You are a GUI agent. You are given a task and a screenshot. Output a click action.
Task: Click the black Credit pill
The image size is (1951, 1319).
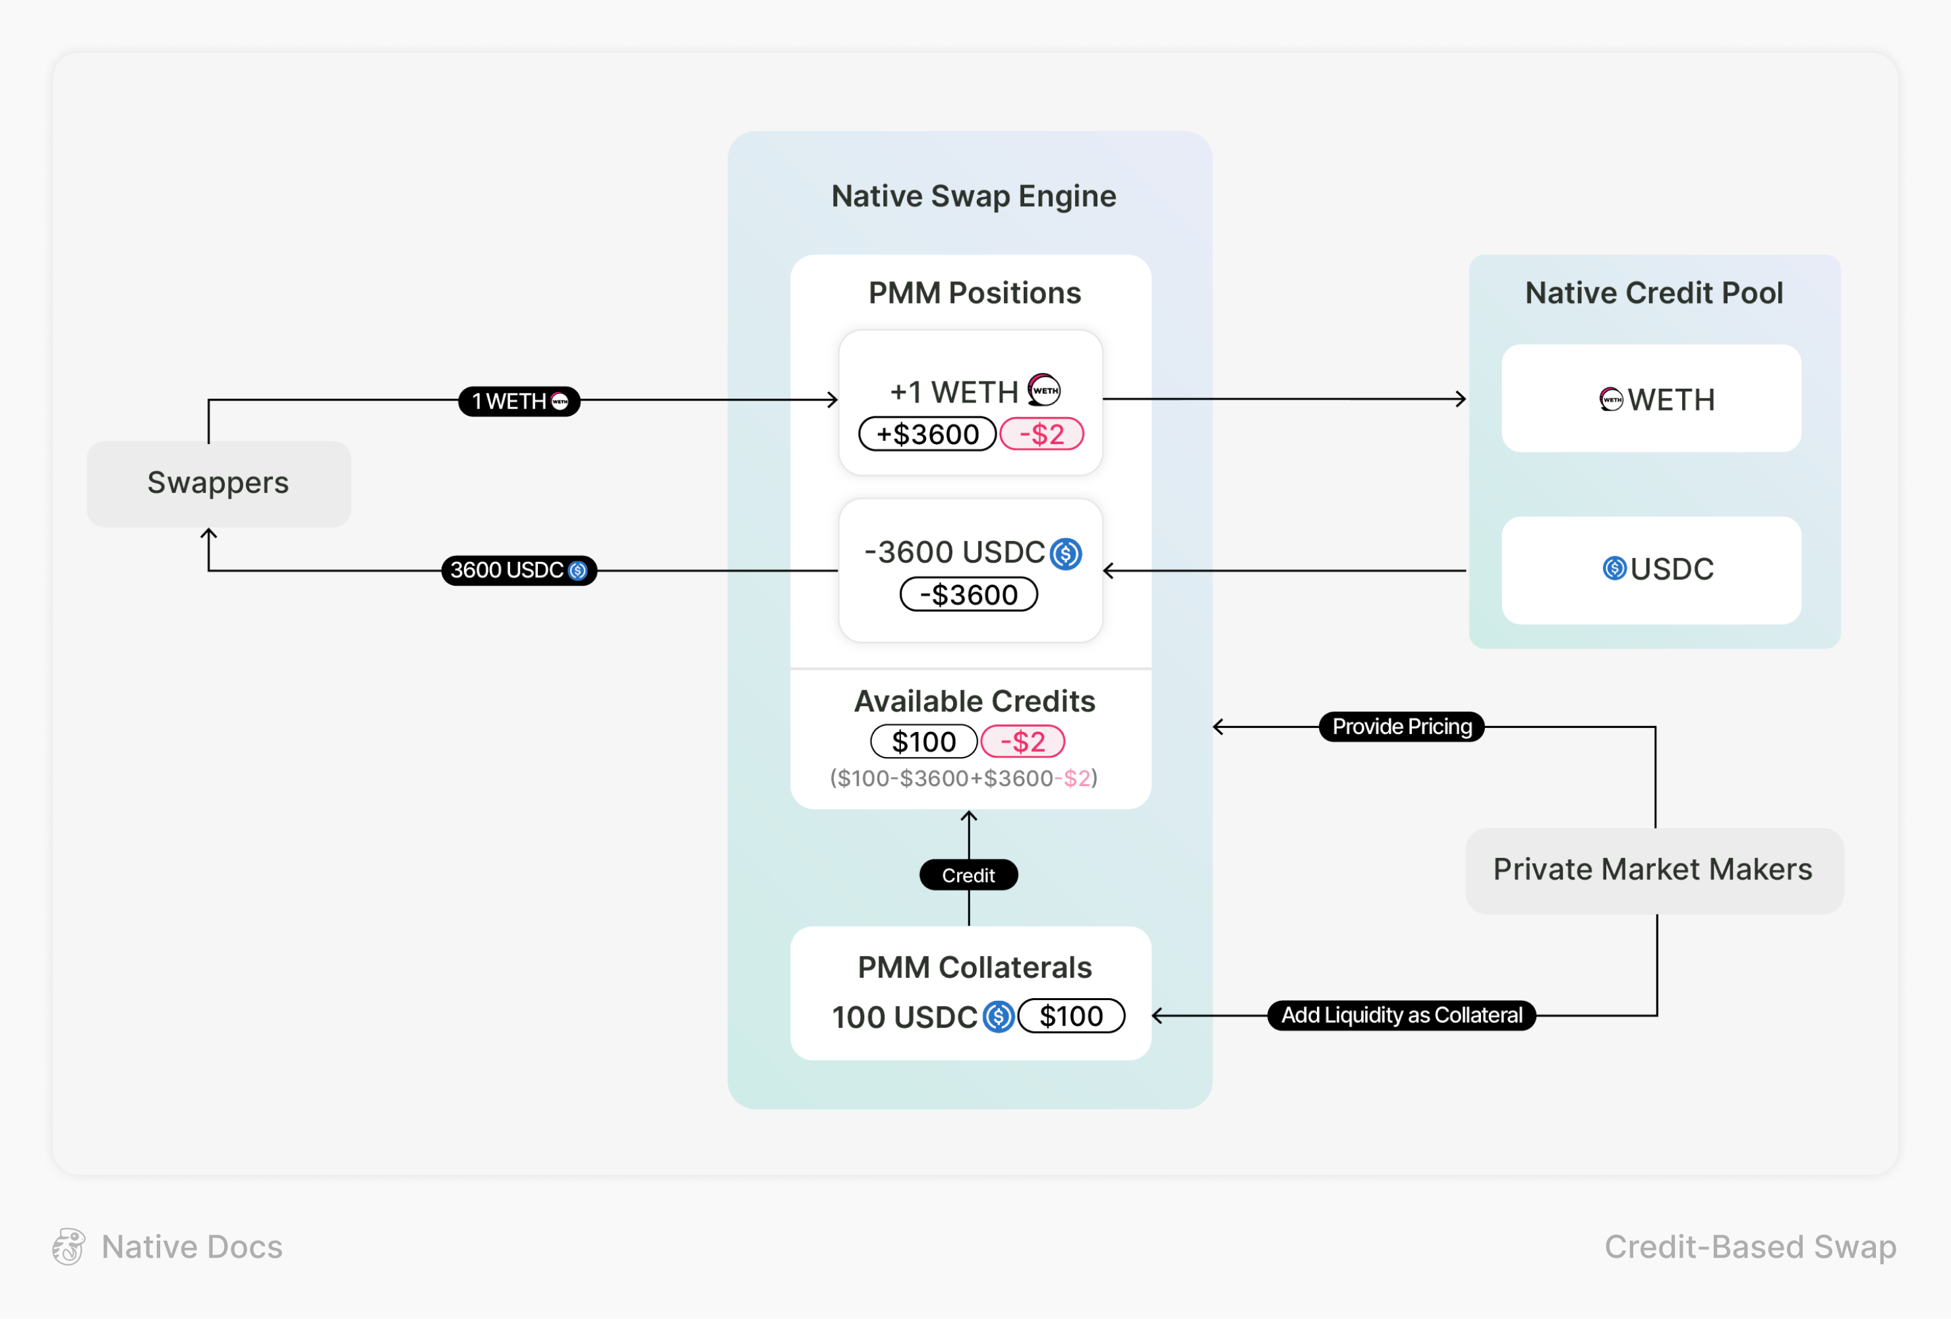click(968, 875)
